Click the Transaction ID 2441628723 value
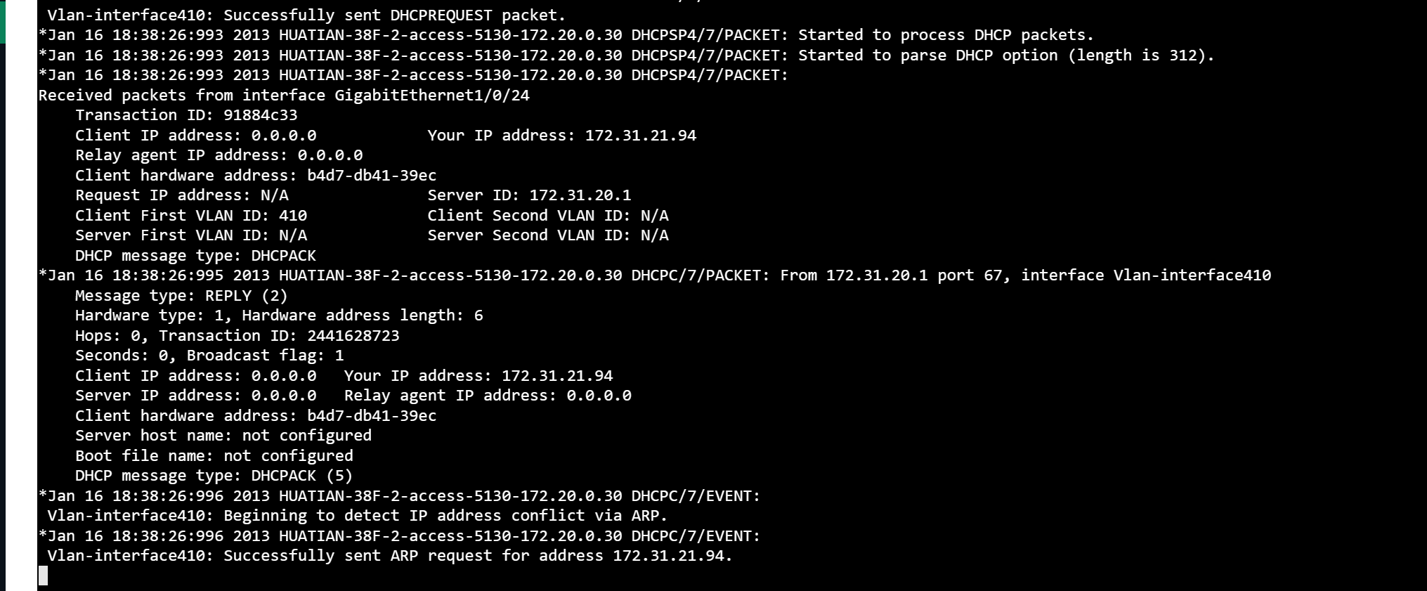This screenshot has height=591, width=1427. (x=353, y=336)
